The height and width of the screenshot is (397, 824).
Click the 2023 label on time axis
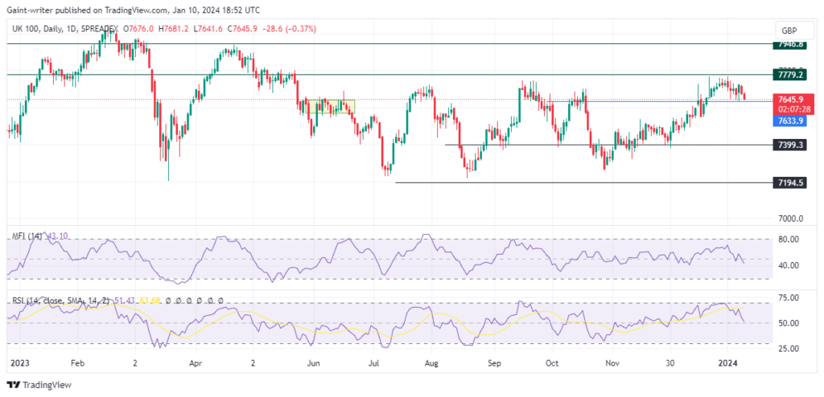tap(19, 362)
